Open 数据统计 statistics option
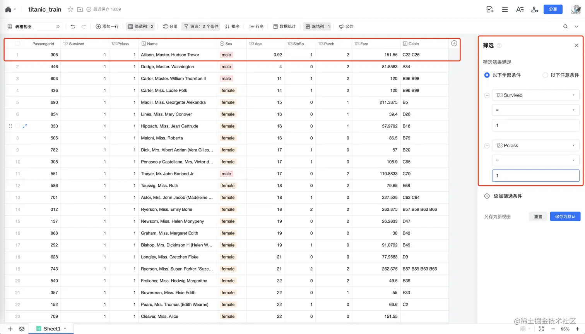 point(284,26)
